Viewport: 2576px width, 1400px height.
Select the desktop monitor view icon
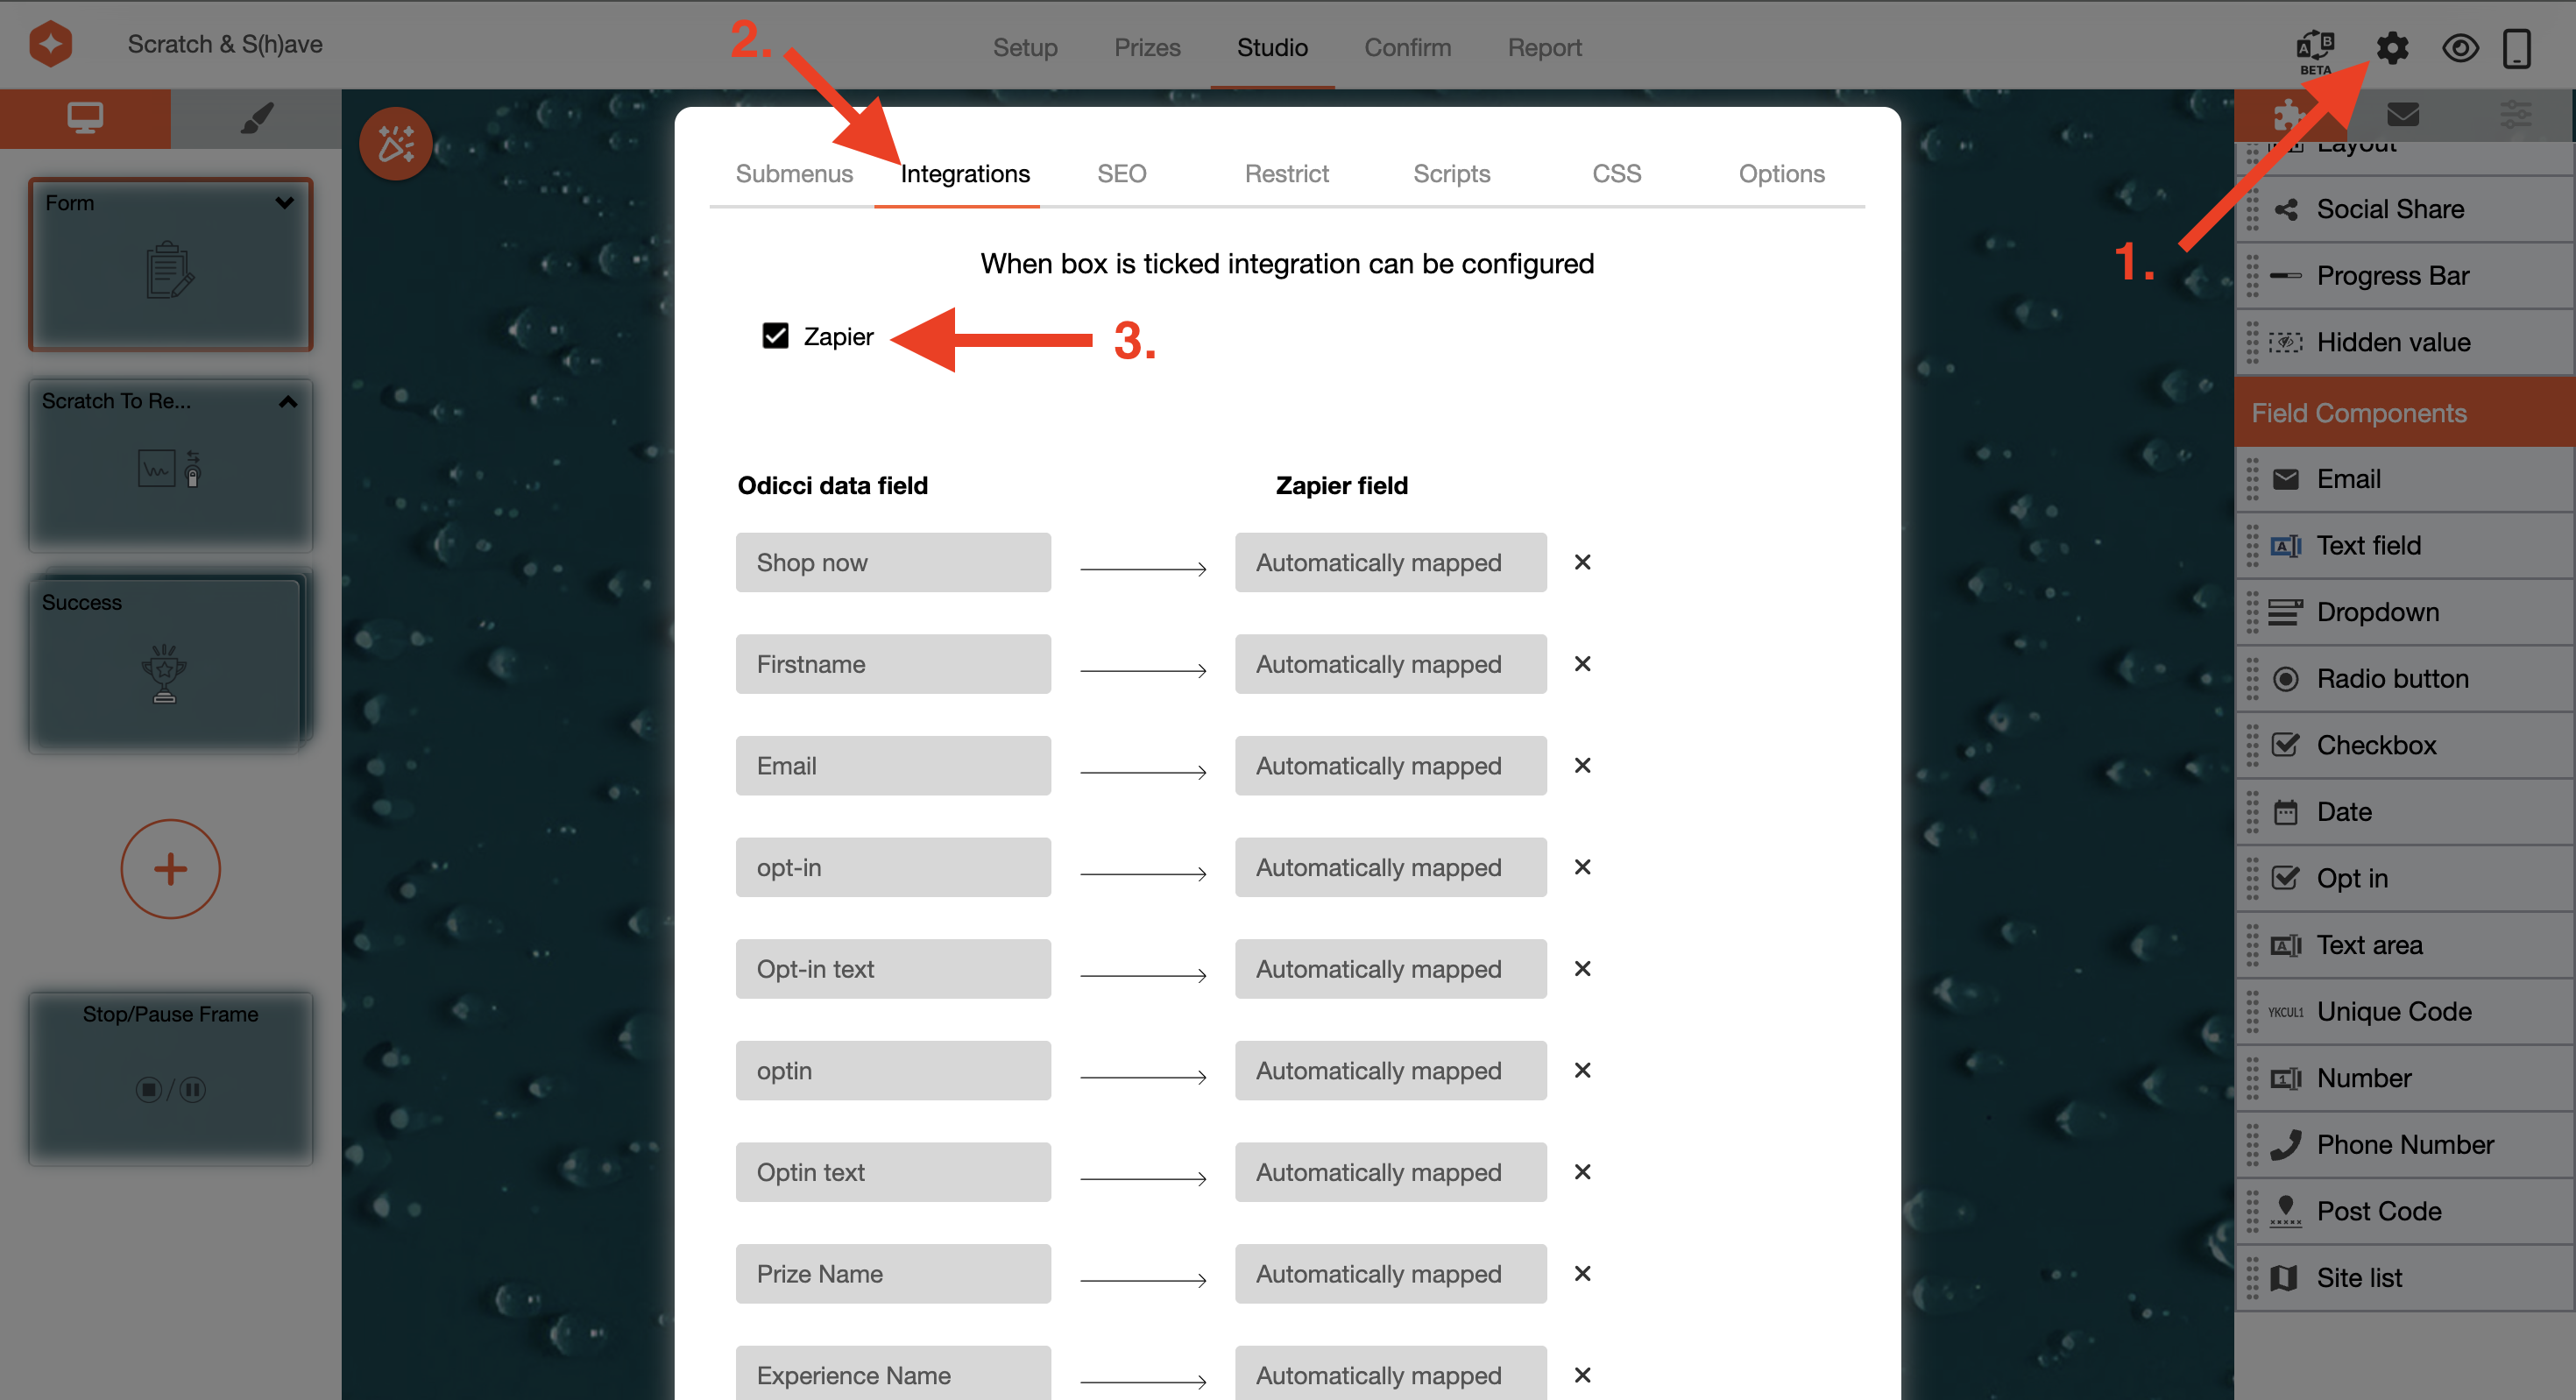pos(85,118)
